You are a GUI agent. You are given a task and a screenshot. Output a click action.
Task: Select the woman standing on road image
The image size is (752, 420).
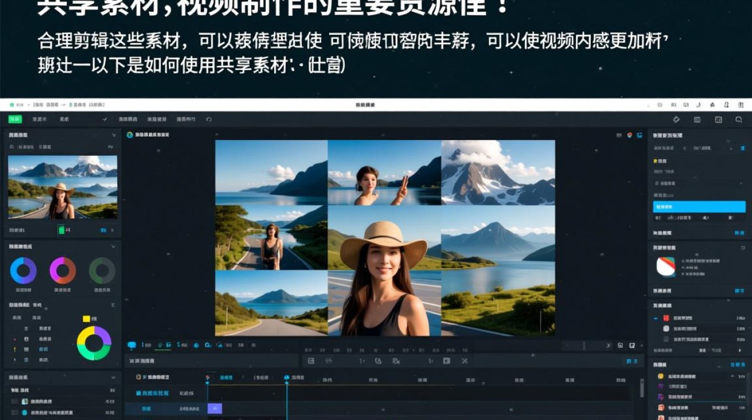click(x=271, y=237)
